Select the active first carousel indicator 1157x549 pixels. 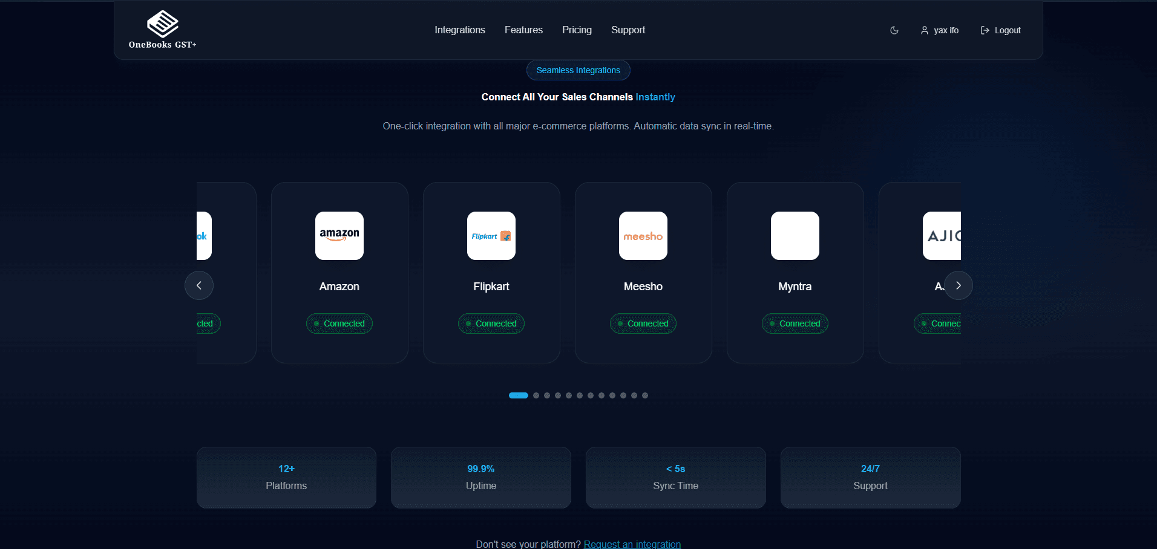[519, 395]
